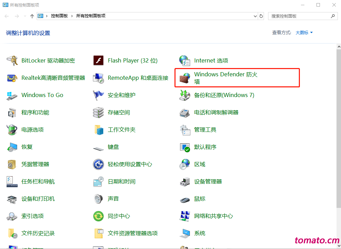Click the Forward navigation arrow
This screenshot has width=341, height=249.
click(x=17, y=16)
